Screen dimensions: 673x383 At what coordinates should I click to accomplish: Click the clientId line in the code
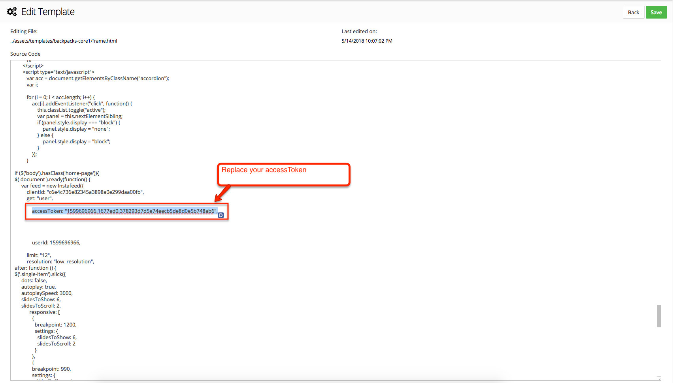[85, 192]
